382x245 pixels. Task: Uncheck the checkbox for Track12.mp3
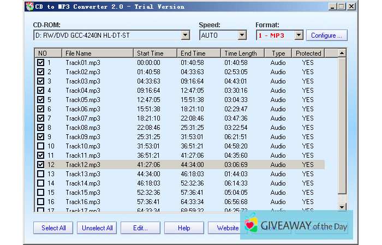pyautogui.click(x=41, y=165)
